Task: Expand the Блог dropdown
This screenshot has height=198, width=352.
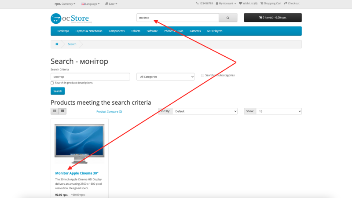Action: coord(111,4)
